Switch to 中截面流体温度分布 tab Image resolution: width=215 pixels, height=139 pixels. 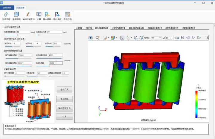155,28
